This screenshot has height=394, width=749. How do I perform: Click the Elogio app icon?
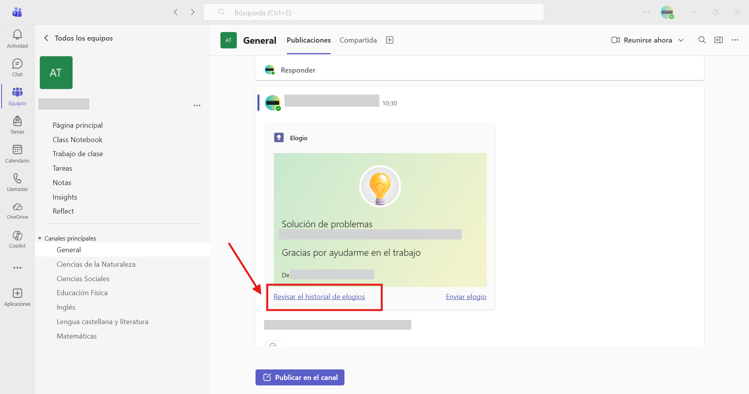click(279, 137)
